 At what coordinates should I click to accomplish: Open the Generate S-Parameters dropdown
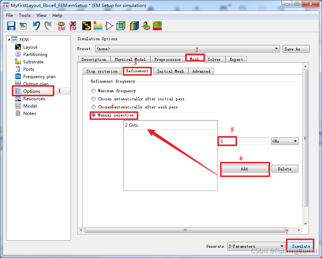[256, 246]
